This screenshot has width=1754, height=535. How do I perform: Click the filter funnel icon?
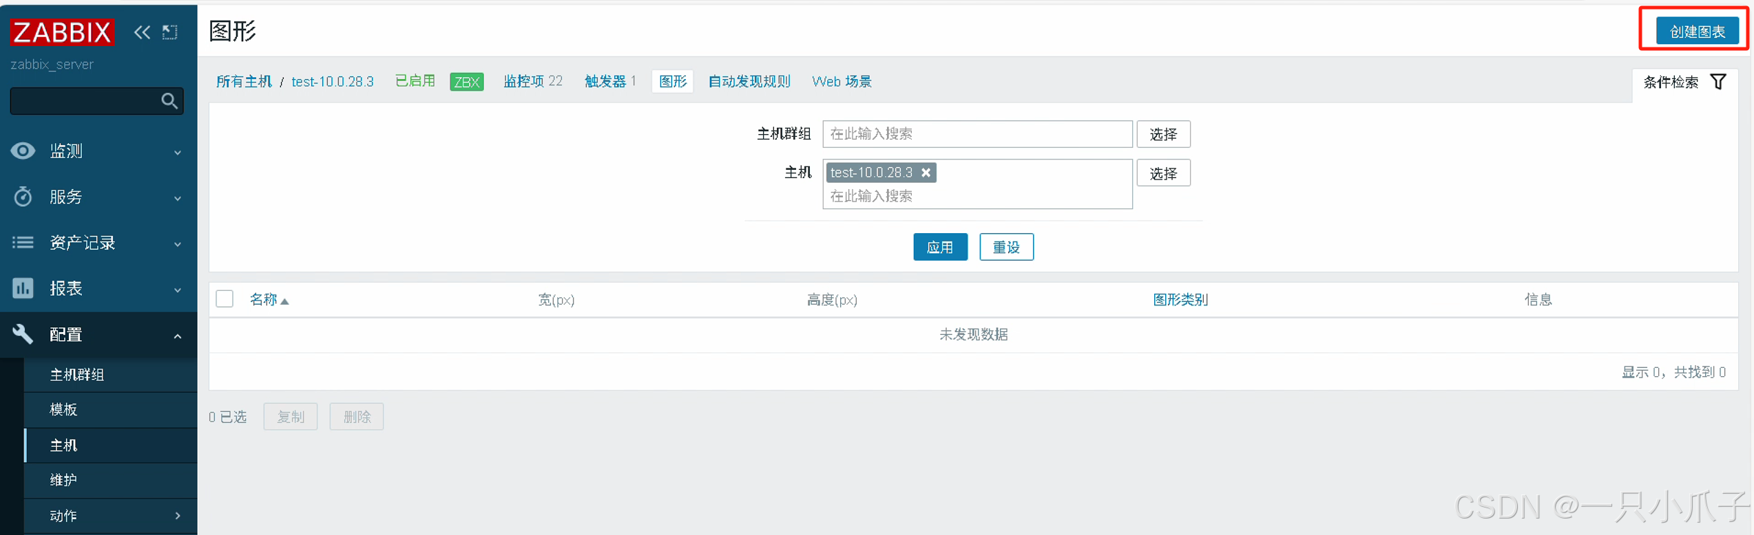coord(1718,82)
